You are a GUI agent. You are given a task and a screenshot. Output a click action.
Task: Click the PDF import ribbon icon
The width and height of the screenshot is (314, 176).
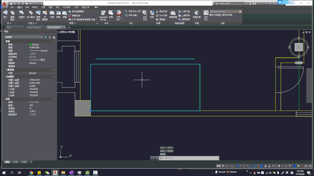tap(119, 15)
